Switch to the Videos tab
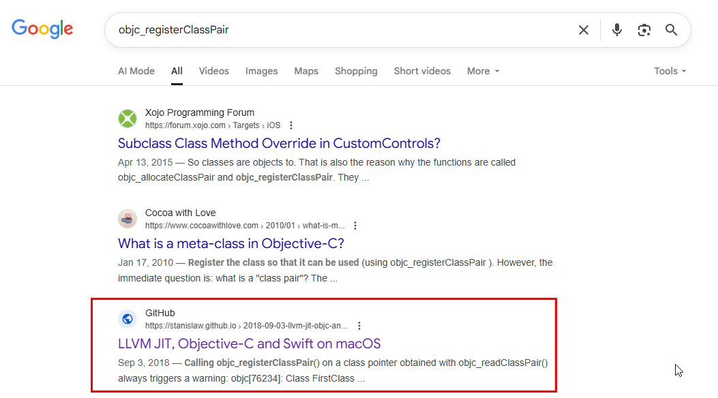Screen dimensions: 718x398 [214, 71]
